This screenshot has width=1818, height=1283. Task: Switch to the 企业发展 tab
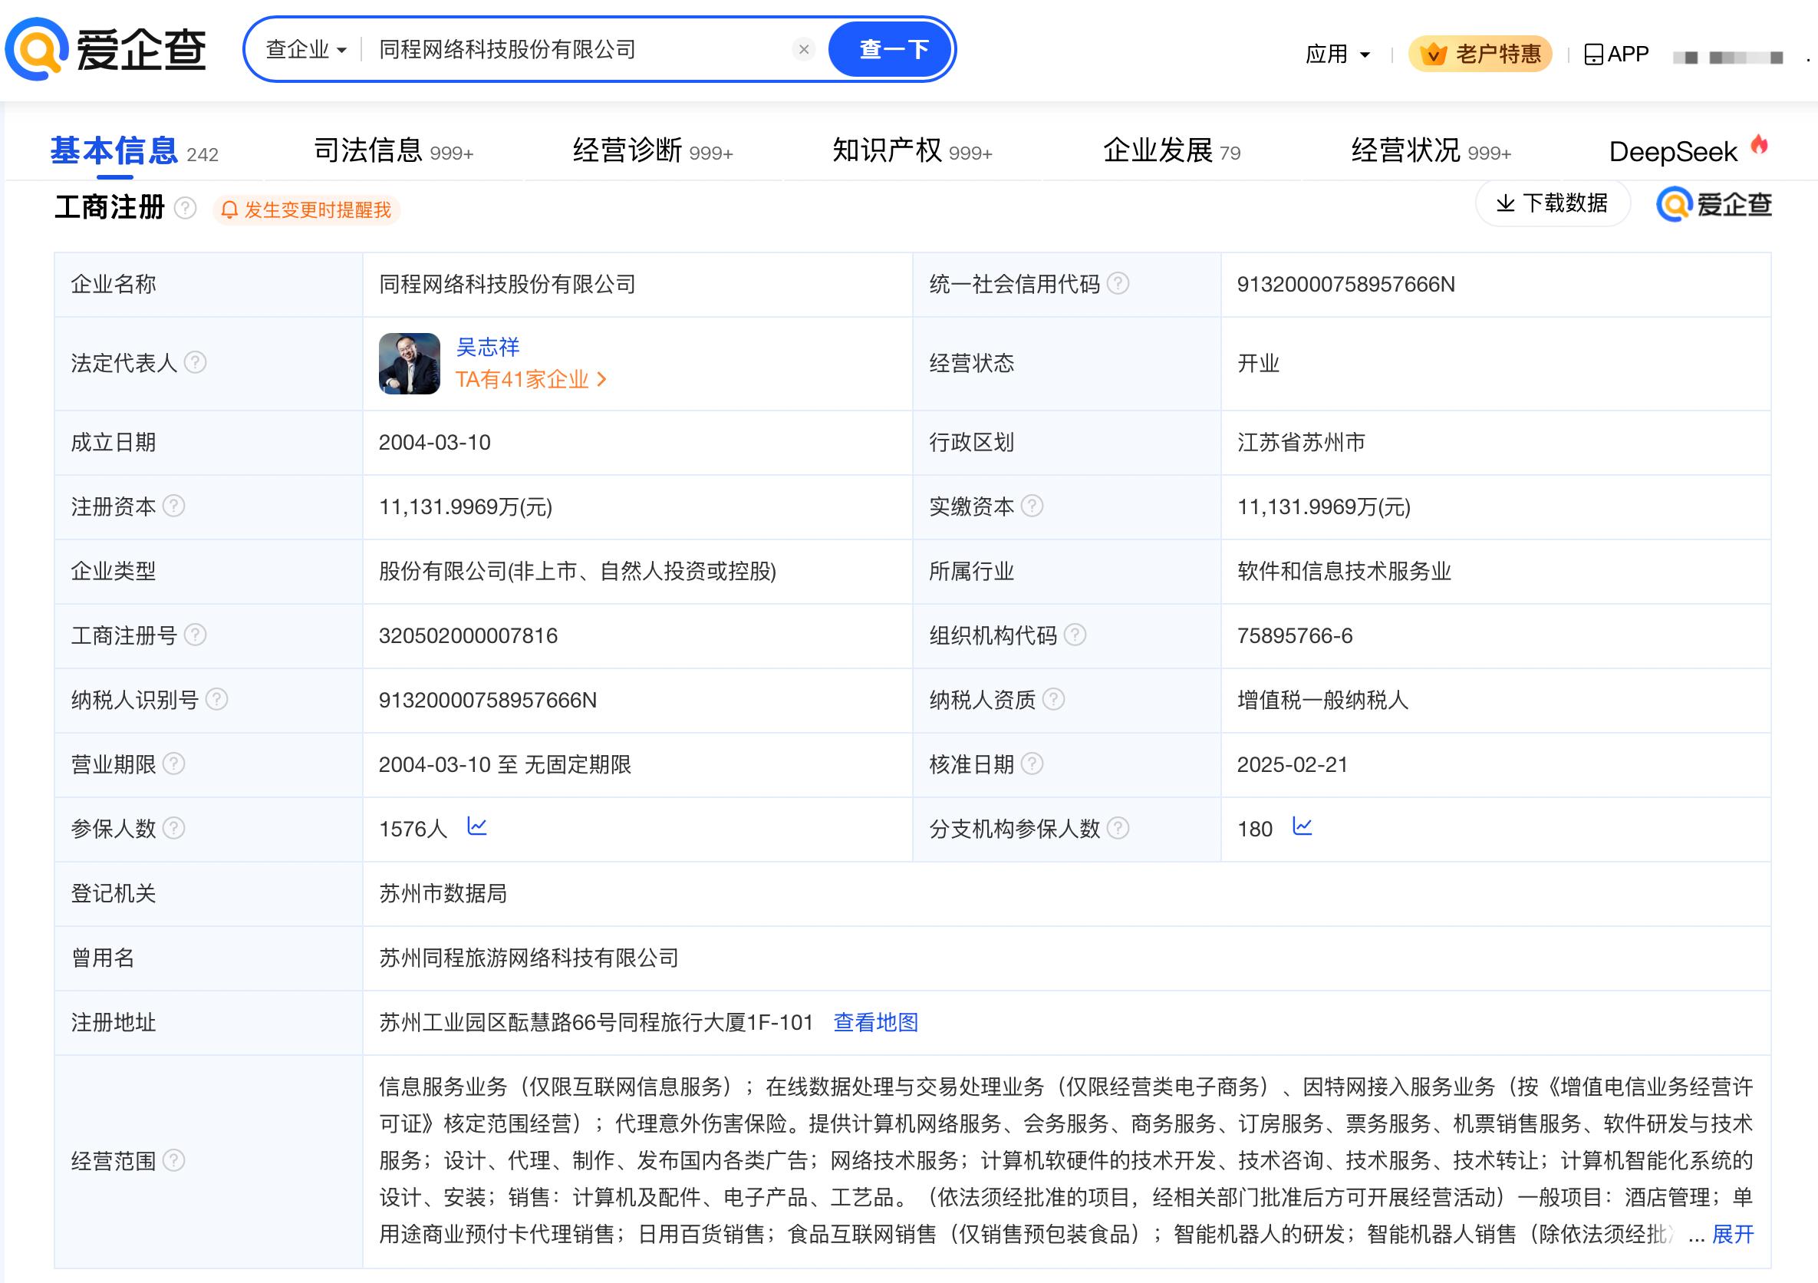[1172, 150]
